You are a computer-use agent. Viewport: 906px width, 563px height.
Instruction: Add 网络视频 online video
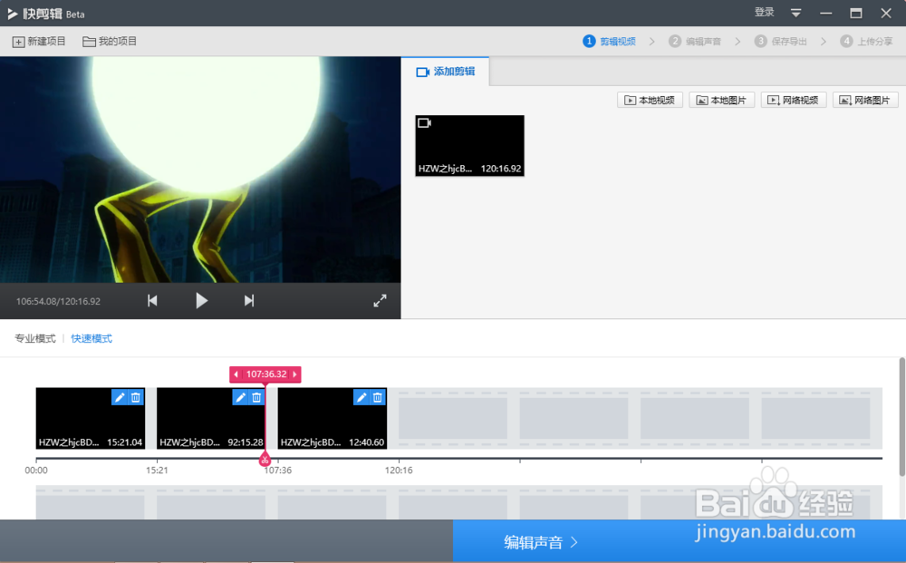click(x=794, y=100)
